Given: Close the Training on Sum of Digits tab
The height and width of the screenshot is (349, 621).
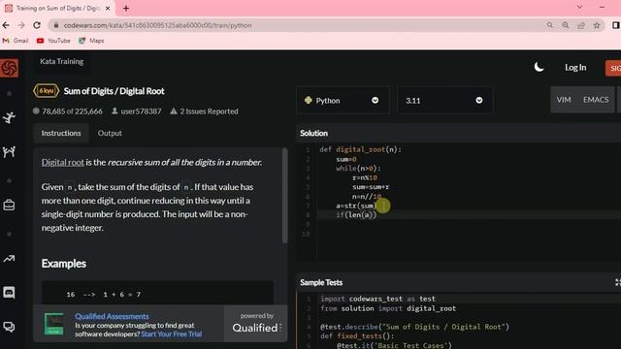Looking at the screenshot, I should tap(108, 8).
